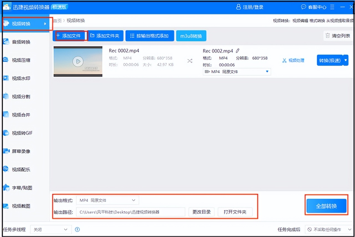This screenshot has width=355, height=237.
Task: Start converting with 全部转换 button
Action: point(326,206)
